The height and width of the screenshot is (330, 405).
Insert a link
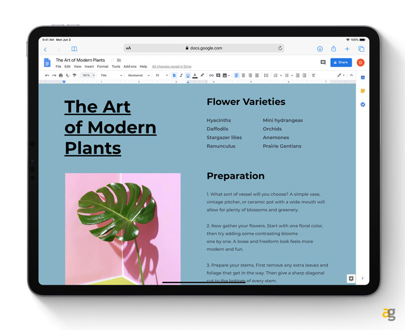click(x=211, y=75)
